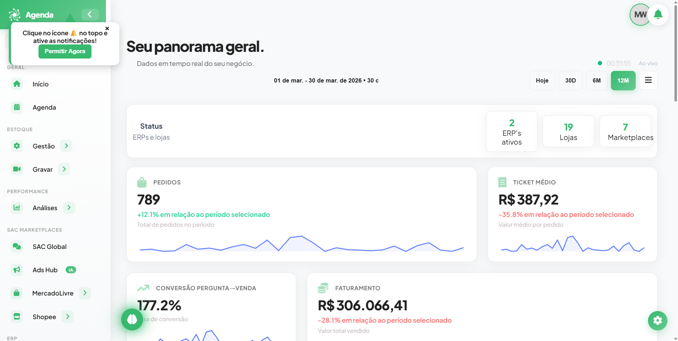The height and width of the screenshot is (341, 678).
Task: Click the Seu panorama geral heading
Action: (x=195, y=47)
